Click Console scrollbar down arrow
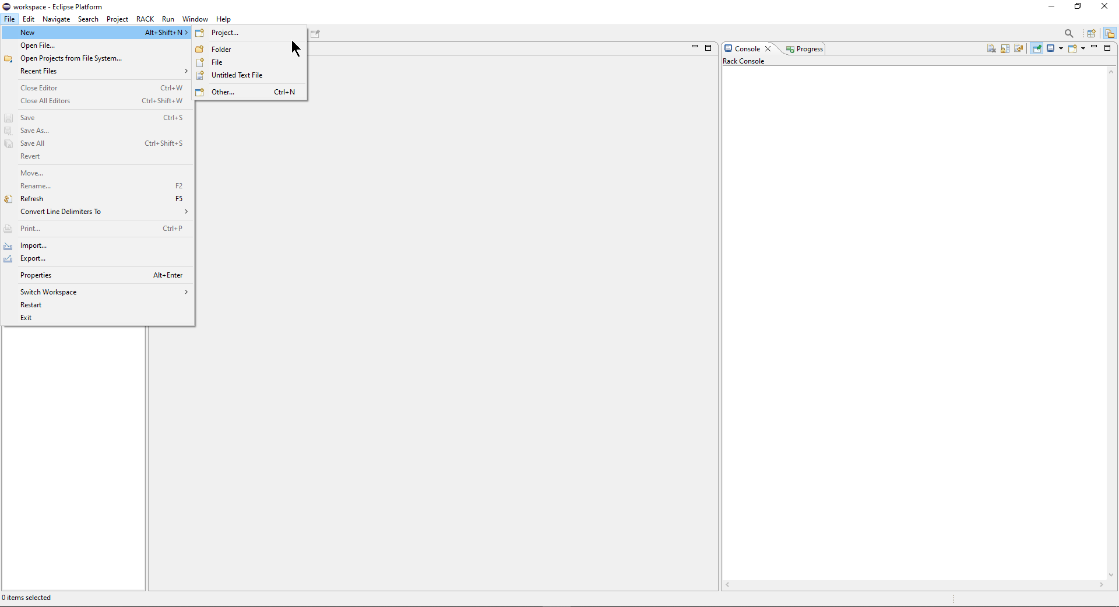This screenshot has width=1119, height=607. click(1111, 575)
